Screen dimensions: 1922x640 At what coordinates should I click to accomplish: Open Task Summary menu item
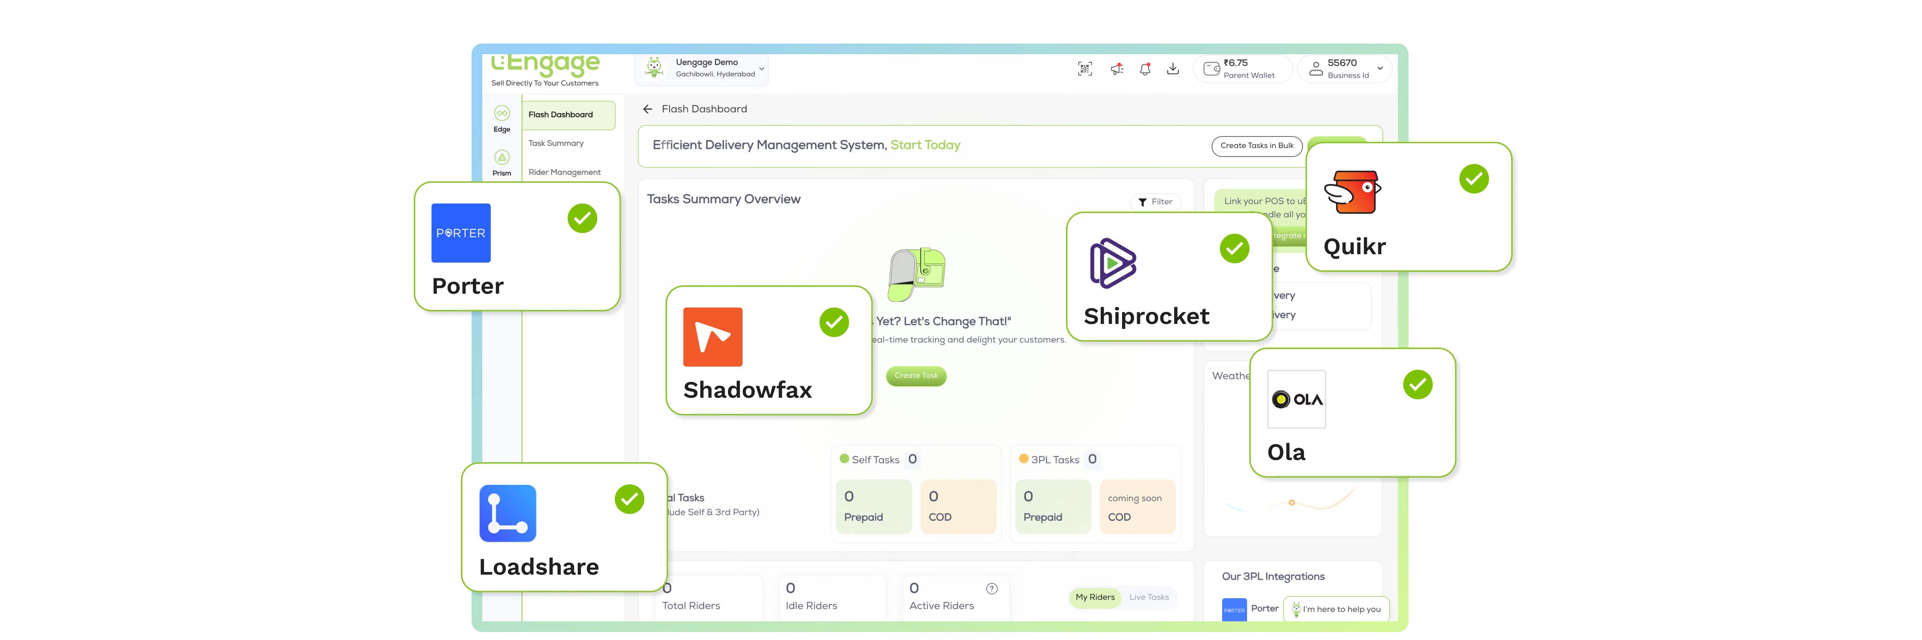click(x=556, y=143)
